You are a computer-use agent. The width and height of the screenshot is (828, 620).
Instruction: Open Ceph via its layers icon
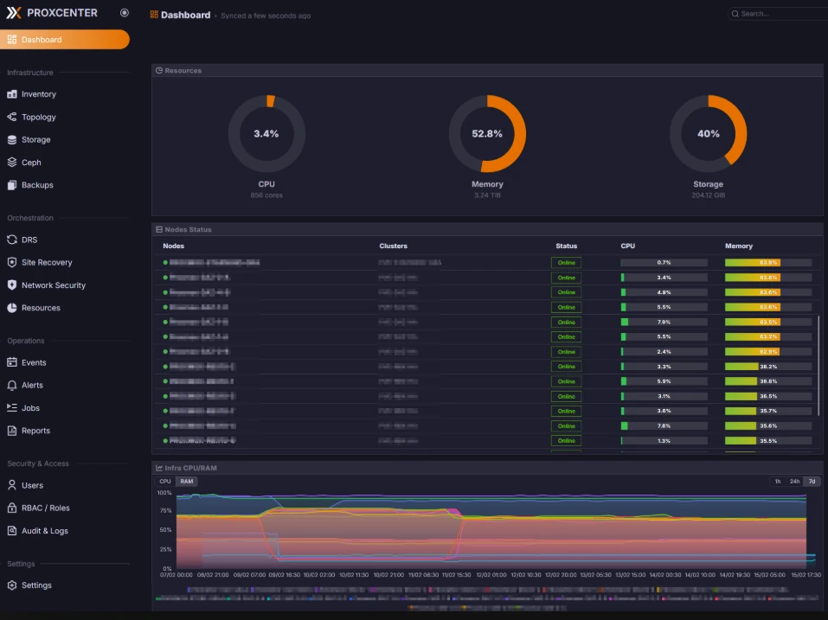pyautogui.click(x=12, y=163)
